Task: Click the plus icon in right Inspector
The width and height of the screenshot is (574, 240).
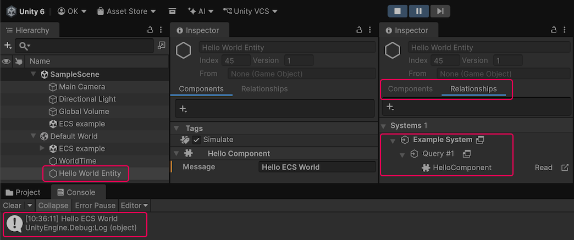Action: pos(390,107)
